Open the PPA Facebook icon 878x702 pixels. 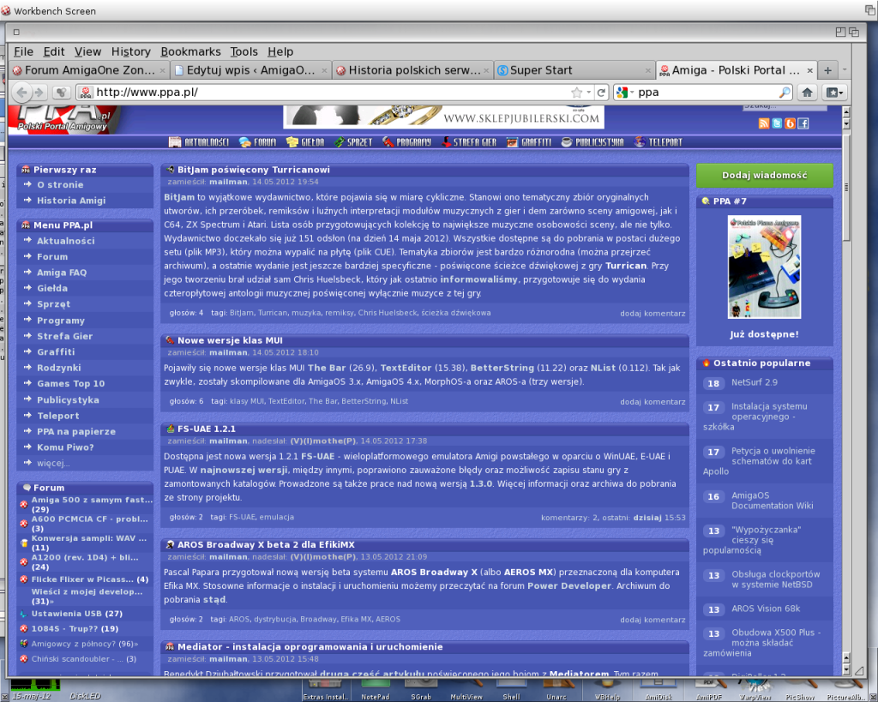pos(803,123)
